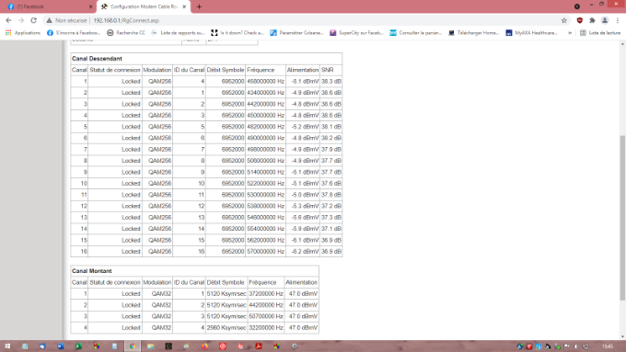Open the MyAXA Healthcare bookmark

click(x=532, y=33)
